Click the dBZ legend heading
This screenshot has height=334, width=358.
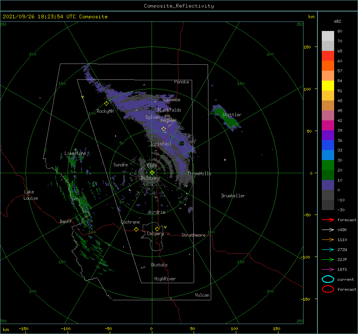[337, 21]
